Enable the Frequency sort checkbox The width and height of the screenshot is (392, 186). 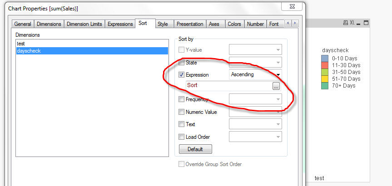[x=182, y=99]
